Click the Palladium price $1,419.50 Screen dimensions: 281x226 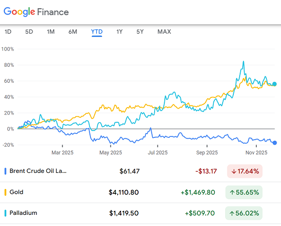point(124,213)
